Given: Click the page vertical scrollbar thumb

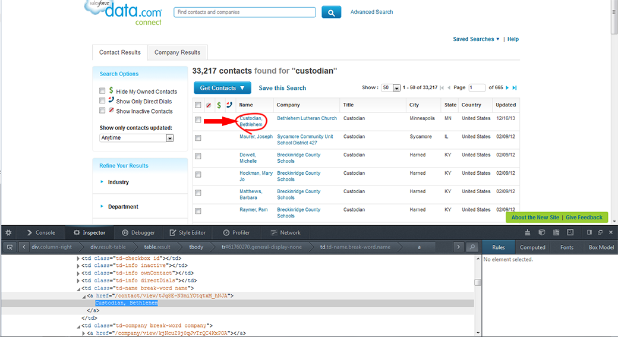Looking at the screenshot, I should click(x=614, y=17).
